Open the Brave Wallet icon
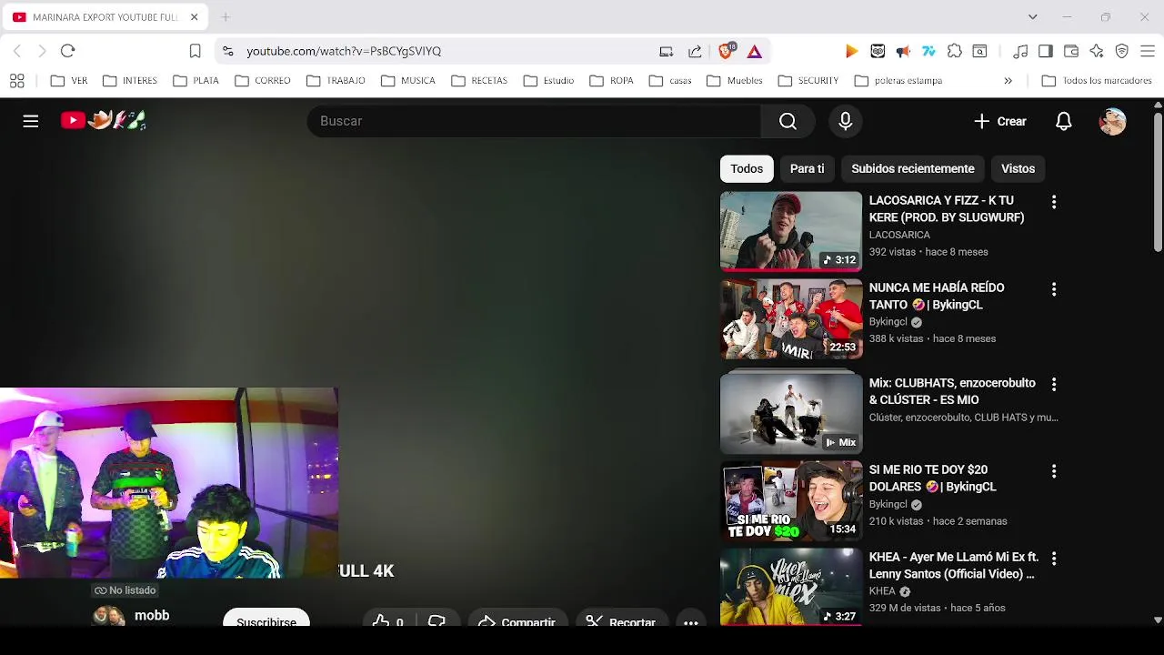The height and width of the screenshot is (655, 1164). point(1071,51)
